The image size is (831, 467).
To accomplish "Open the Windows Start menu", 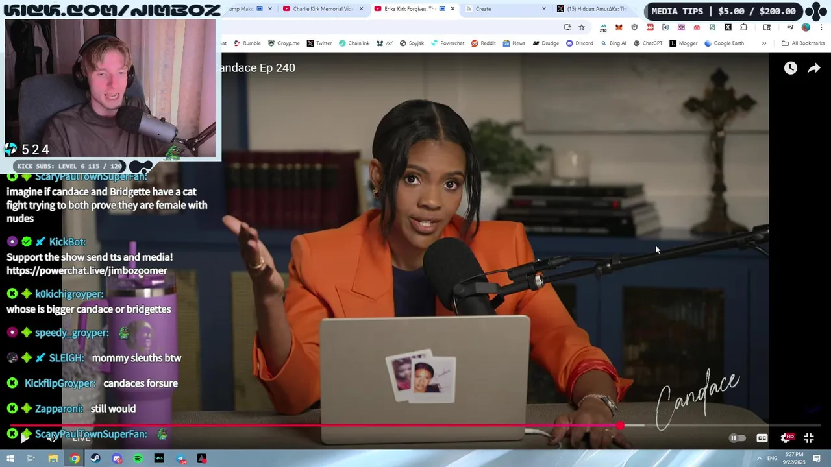I will tap(10, 459).
